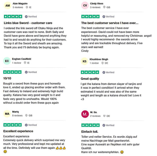Image resolution: width=157 pixels, height=156 pixels.
Task: Click Verified badge on Cindy Vines' review
Action: click(x=108, y=16)
